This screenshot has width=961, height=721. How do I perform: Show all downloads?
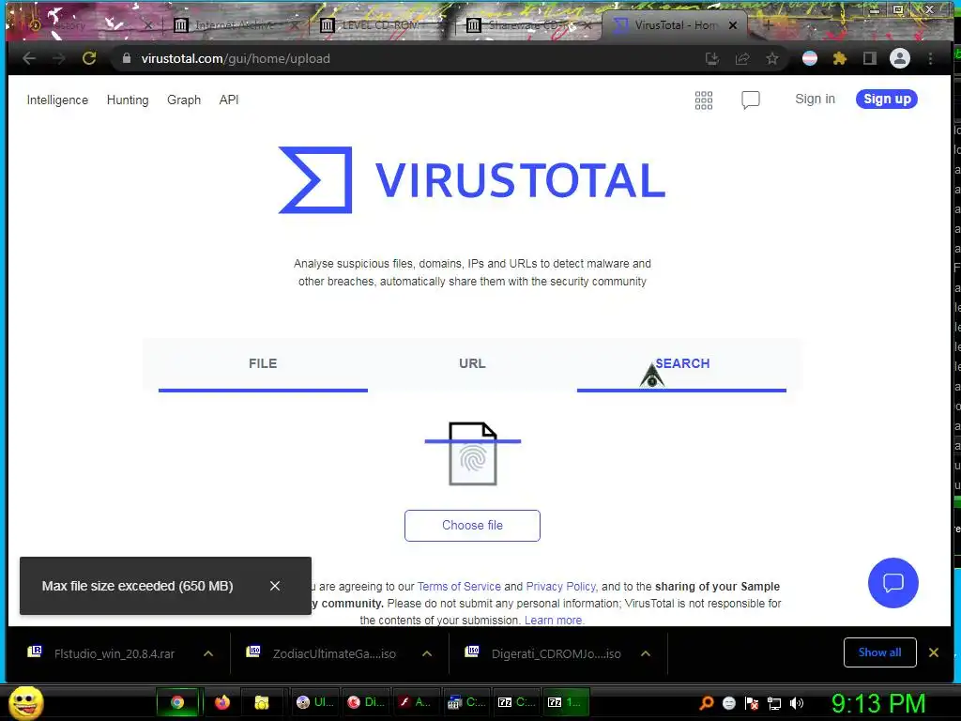pyautogui.click(x=880, y=652)
